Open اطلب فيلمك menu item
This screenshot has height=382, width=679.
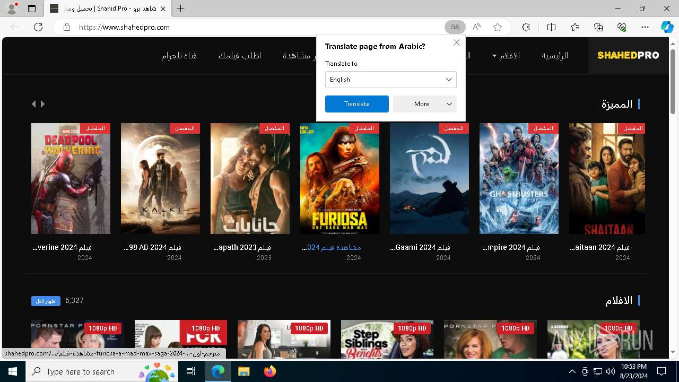point(240,55)
